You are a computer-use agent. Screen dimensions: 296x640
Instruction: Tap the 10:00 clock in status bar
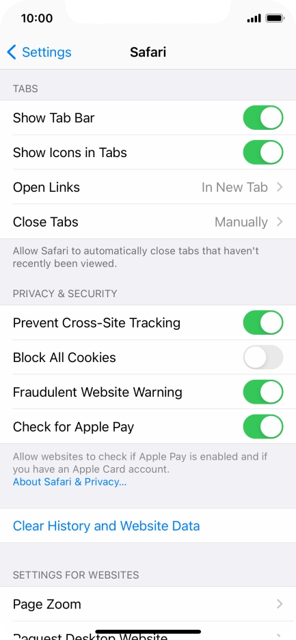(x=37, y=18)
